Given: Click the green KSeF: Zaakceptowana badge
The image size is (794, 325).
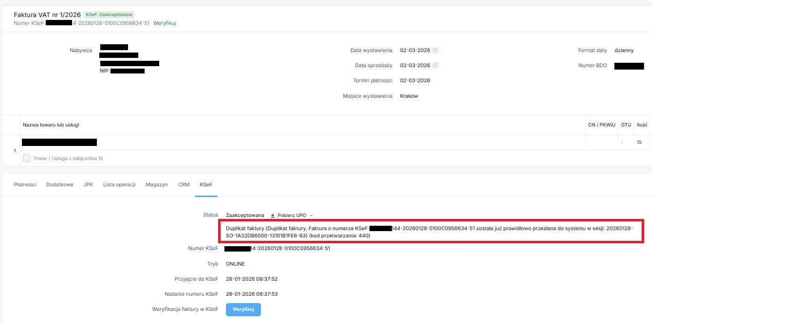Looking at the screenshot, I should (x=109, y=15).
